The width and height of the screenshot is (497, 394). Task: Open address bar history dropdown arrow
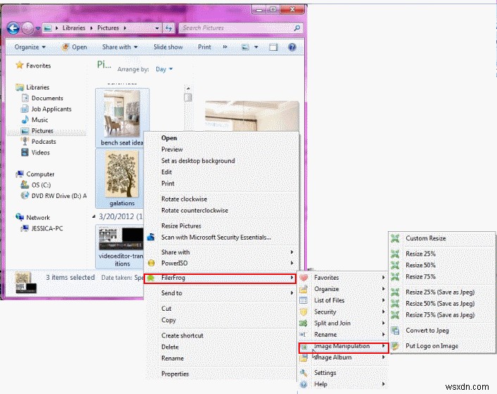coord(157,28)
